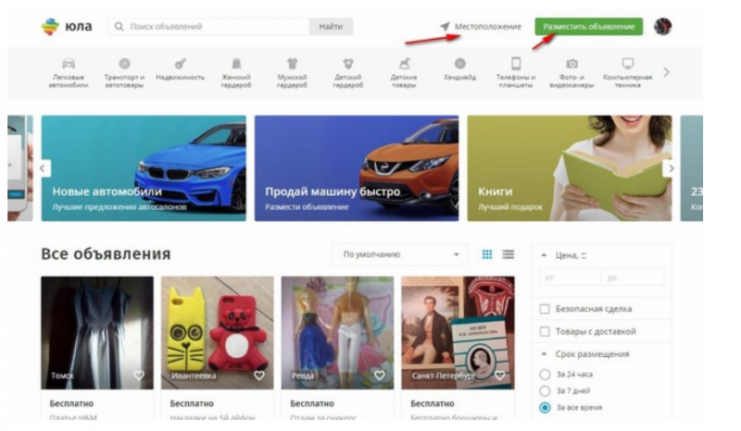This screenshot has height=431, width=741.
Task: Click the Разместить объявление button
Action: coord(589,27)
